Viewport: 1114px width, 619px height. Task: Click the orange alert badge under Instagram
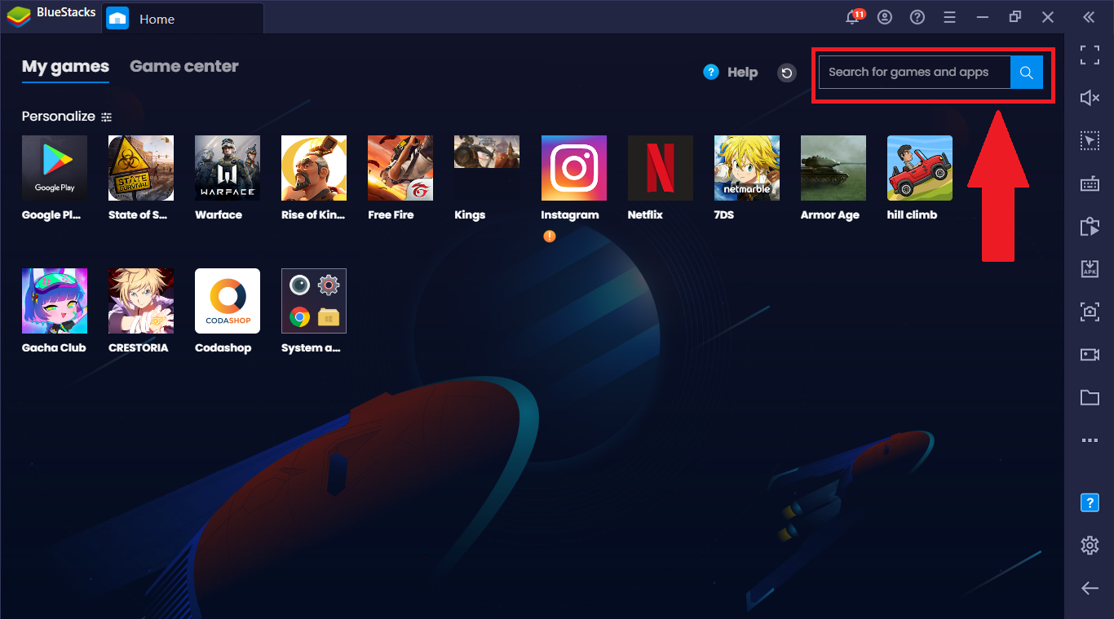pyautogui.click(x=550, y=237)
